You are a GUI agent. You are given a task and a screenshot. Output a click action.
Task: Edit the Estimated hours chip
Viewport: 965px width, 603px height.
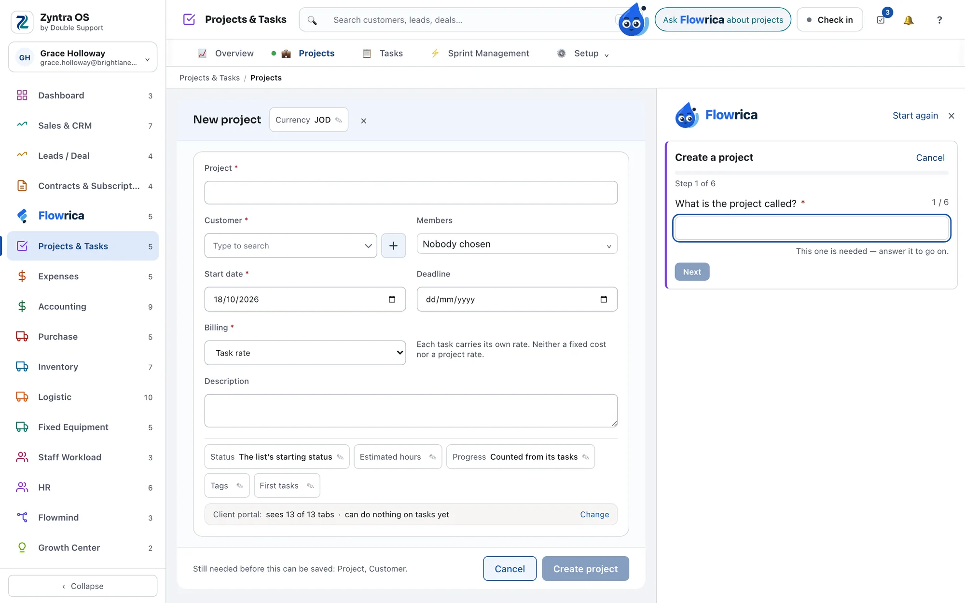coord(398,456)
